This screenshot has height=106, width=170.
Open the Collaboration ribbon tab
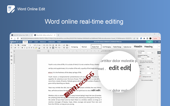52,42
